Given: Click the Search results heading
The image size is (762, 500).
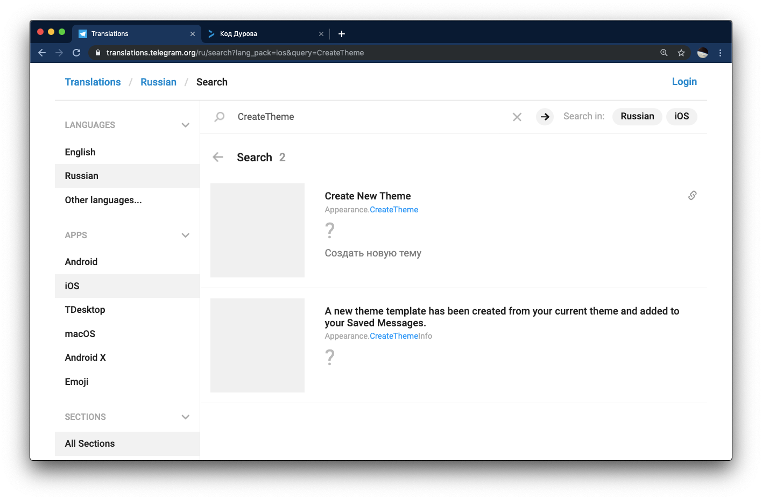Looking at the screenshot, I should [x=255, y=157].
